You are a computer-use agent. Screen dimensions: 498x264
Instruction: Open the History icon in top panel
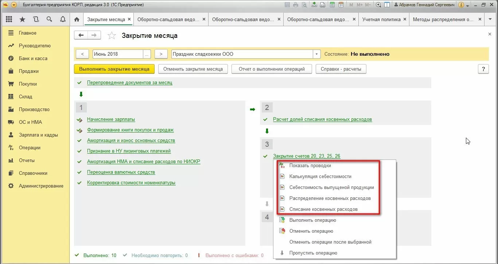coord(36,19)
